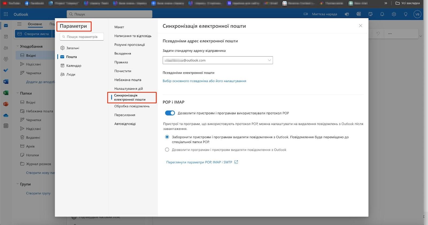This screenshot has width=428, height=225.
Task: Focus the Пошук параметрів search field
Action: [x=82, y=37]
